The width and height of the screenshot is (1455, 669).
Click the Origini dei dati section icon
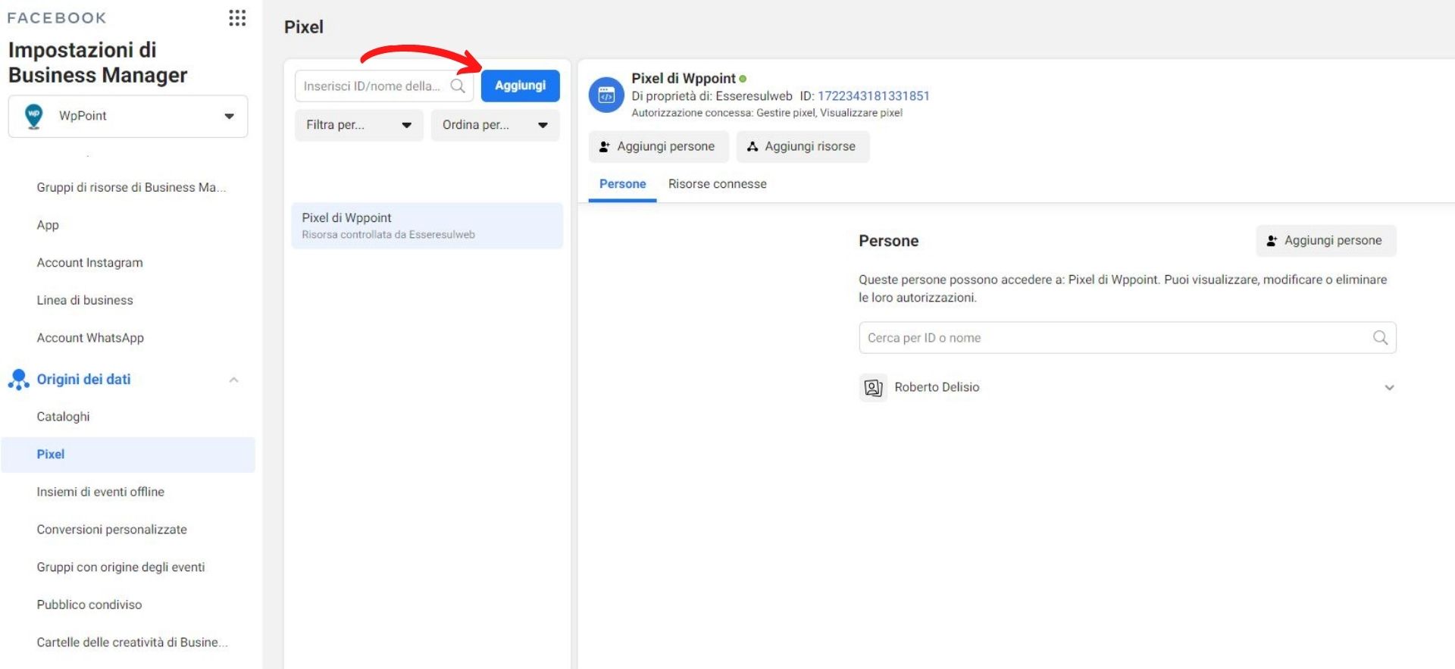tap(19, 380)
